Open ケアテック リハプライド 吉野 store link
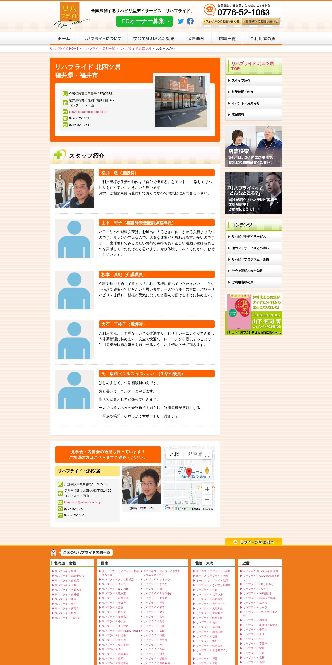Screen dimensions: 332x665 (x=261, y=571)
